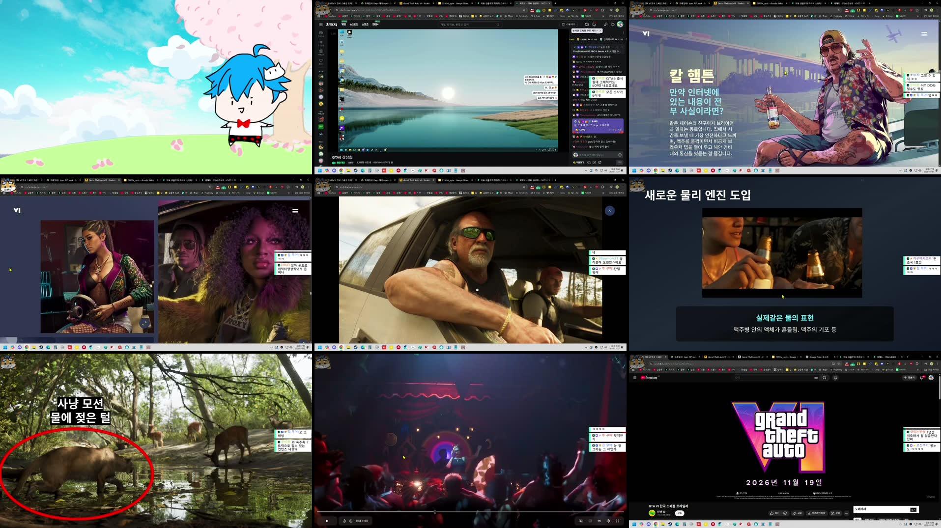Click the 스튜디오 button on Chzzk
941x528 pixels.
click(569, 24)
